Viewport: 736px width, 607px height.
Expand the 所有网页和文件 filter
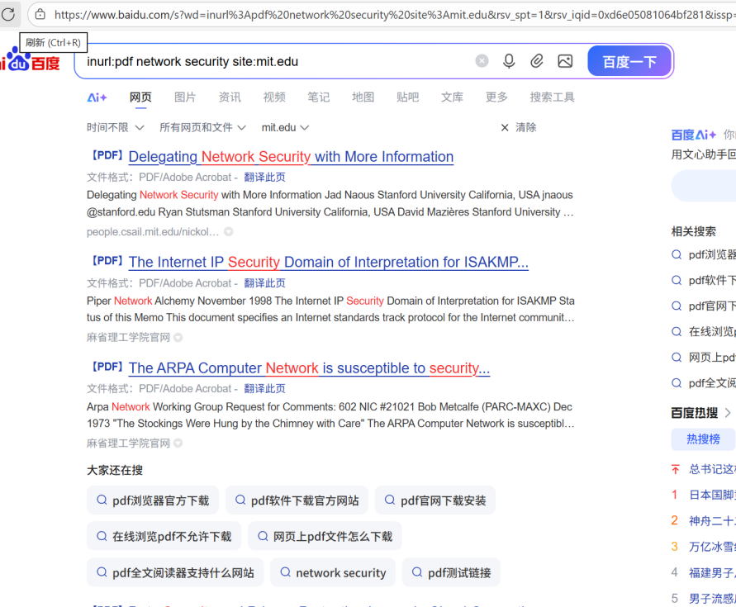202,127
